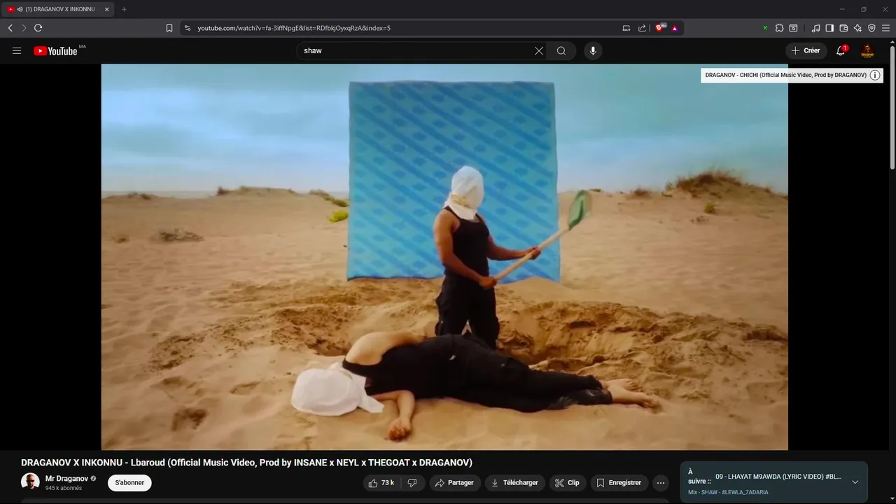Open Brave Rewards triangle icon
Image resolution: width=896 pixels, height=504 pixels.
(675, 28)
